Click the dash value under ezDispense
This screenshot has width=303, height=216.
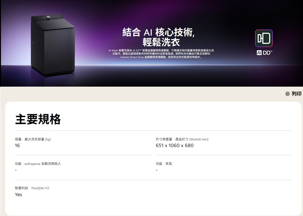pyautogui.click(x=16, y=170)
